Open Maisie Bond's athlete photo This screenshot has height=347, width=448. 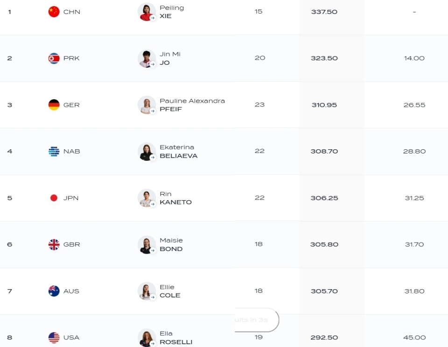pos(146,244)
